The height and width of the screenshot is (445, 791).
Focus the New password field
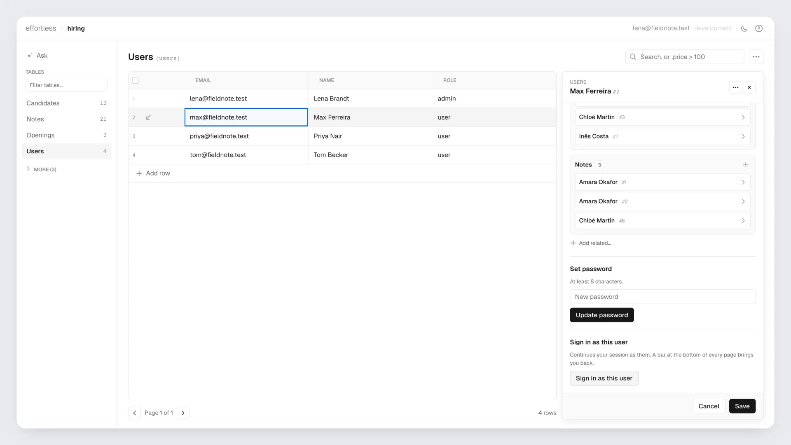pos(662,297)
